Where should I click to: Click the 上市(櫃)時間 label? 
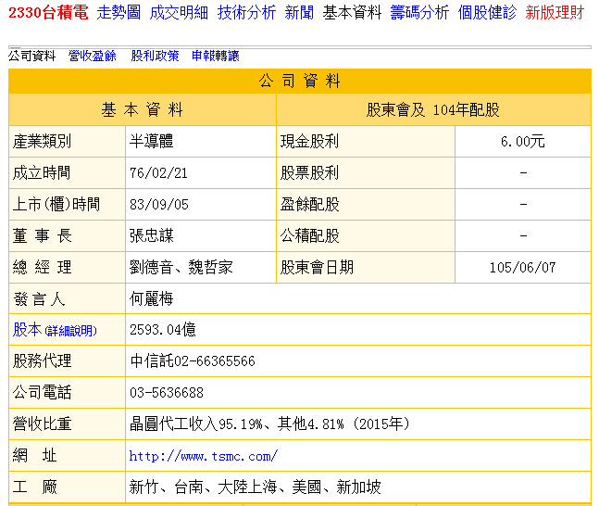[x=56, y=204]
